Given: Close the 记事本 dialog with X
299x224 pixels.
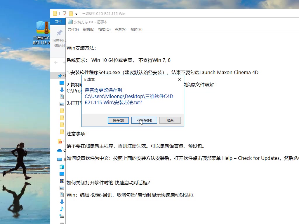Looking at the screenshot, I should [180, 79].
